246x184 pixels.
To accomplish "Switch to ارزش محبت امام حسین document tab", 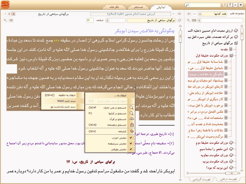I will coord(131,14).
